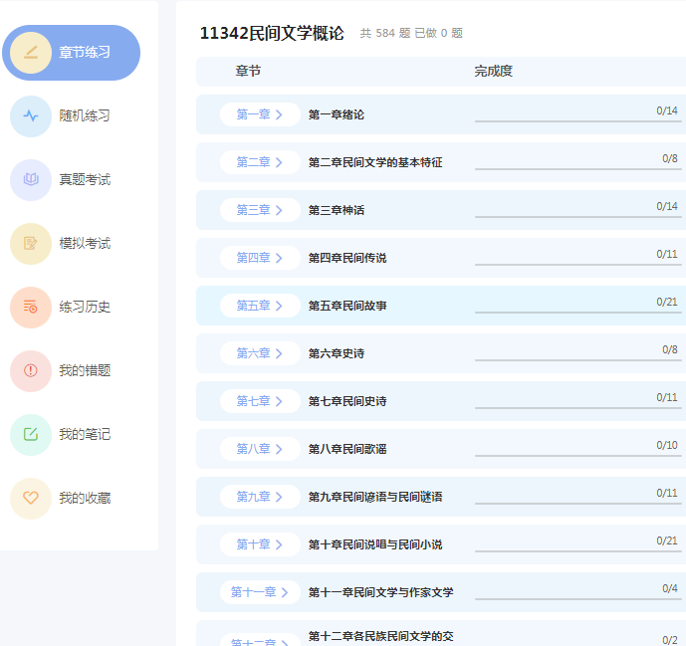686x646 pixels.
Task: Select 第十章民间说唱与民间小说 title
Action: pyautogui.click(x=375, y=544)
